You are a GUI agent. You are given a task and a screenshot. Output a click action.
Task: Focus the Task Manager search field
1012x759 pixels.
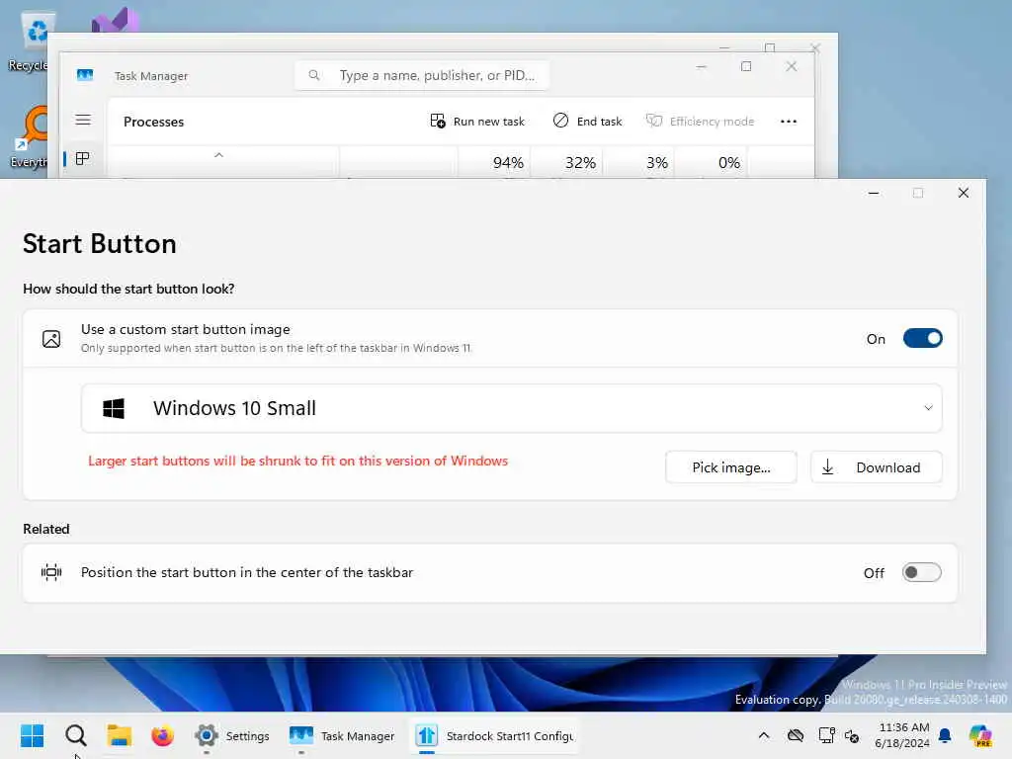(422, 75)
